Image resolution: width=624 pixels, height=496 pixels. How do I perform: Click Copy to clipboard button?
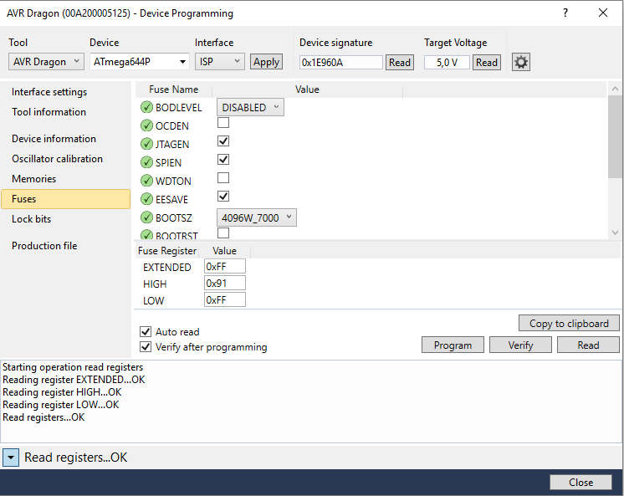point(569,323)
